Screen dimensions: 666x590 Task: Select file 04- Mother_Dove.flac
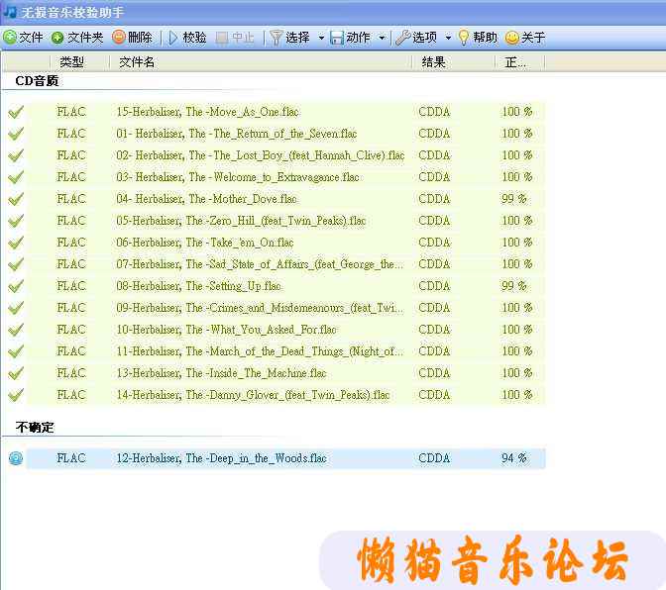click(x=206, y=199)
